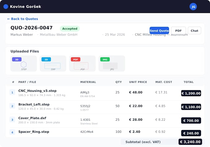Click the € 3,240.00 subtotal value
Image resolution: width=210 pixels, height=147 pixels.
(190, 142)
